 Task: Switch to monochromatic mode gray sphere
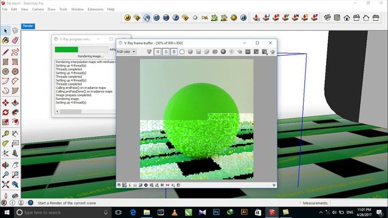click(190, 51)
